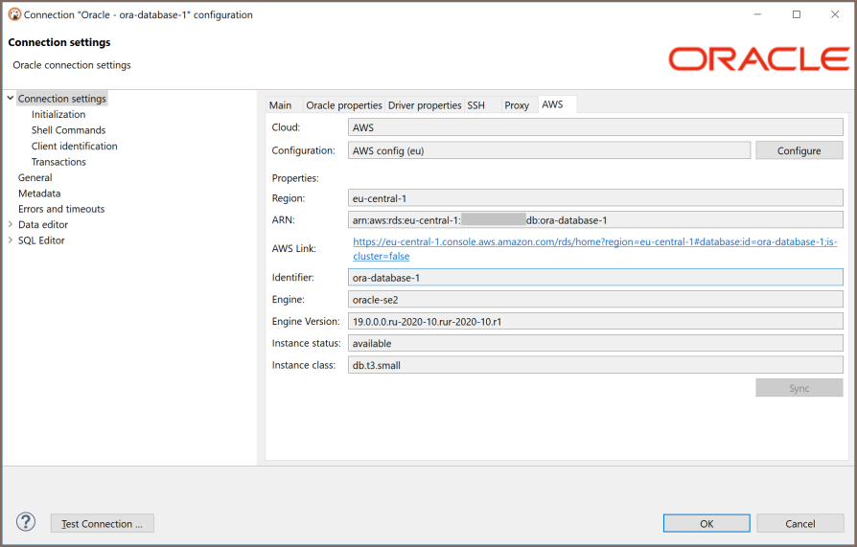Maximize the configuration dialog window

[796, 14]
